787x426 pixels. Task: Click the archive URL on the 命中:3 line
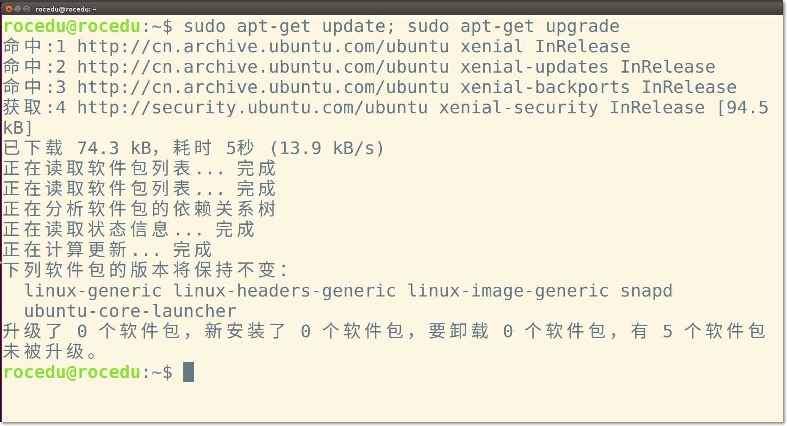(x=263, y=87)
